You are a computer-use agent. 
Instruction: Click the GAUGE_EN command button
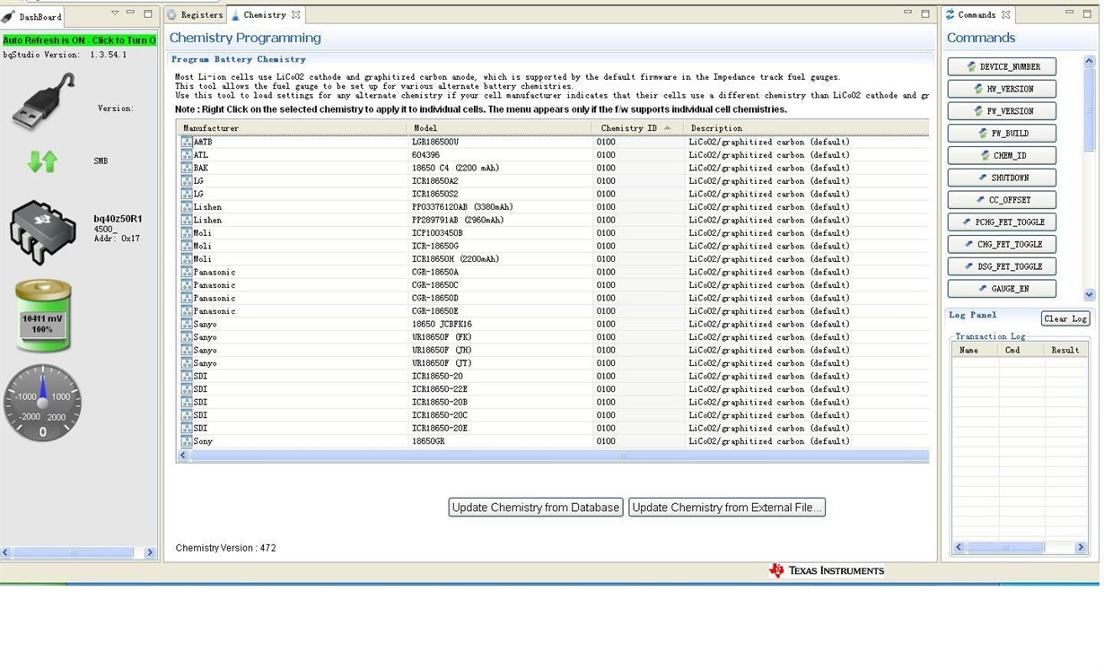pyautogui.click(x=1002, y=289)
